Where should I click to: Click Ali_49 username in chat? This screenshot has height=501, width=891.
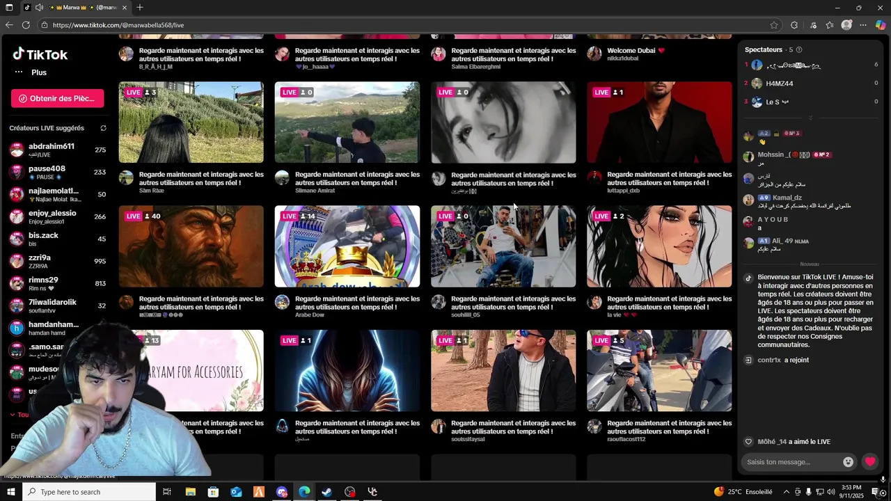pyautogui.click(x=782, y=241)
